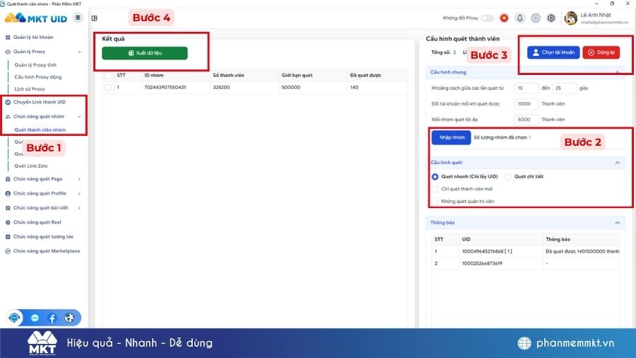Image resolution: width=636 pixels, height=358 pixels.
Task: Click the Chức năng quét bài viết icon
Action: 8,208
